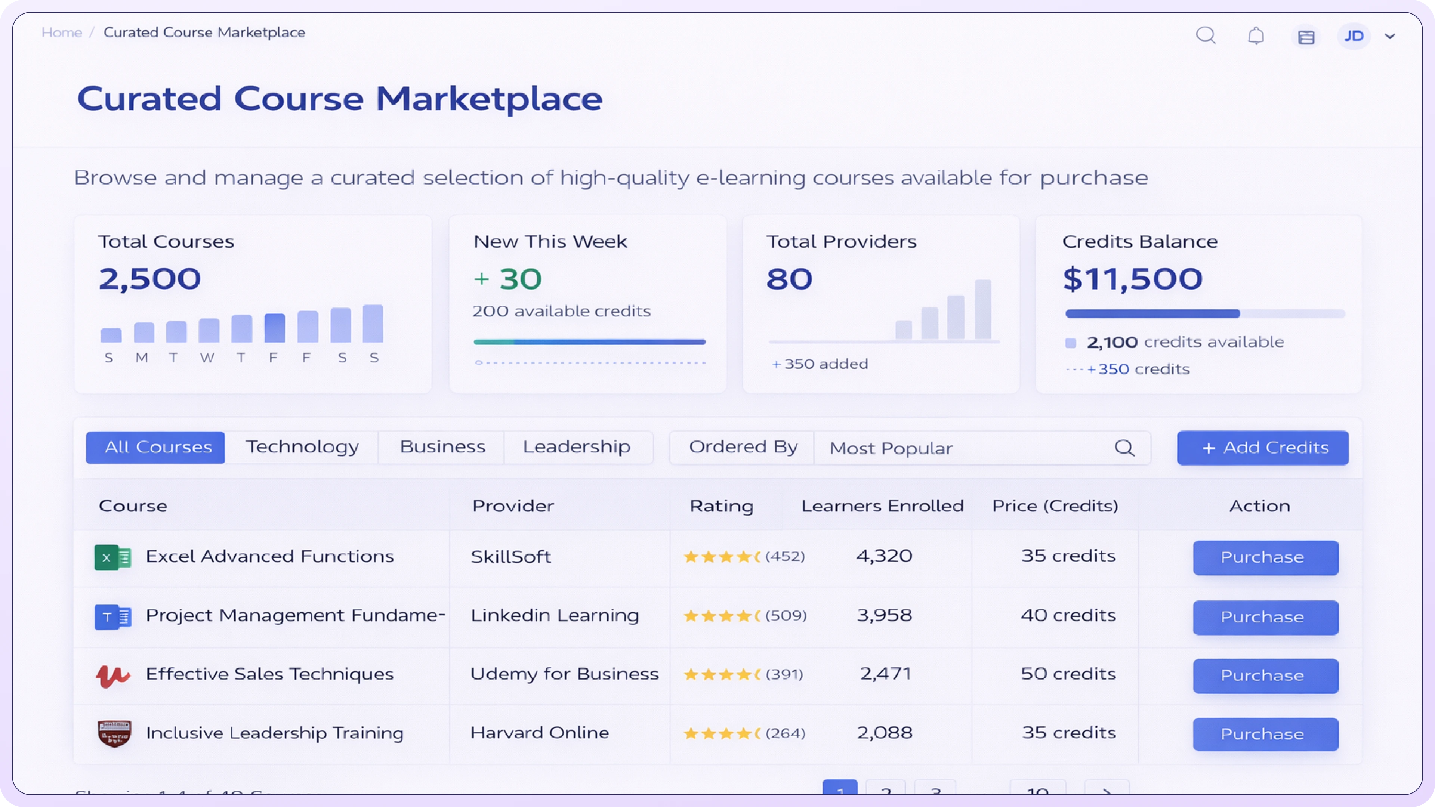The height and width of the screenshot is (807, 1435).
Task: Select the Udemy icon for Effective Sales Techniques
Action: point(112,674)
